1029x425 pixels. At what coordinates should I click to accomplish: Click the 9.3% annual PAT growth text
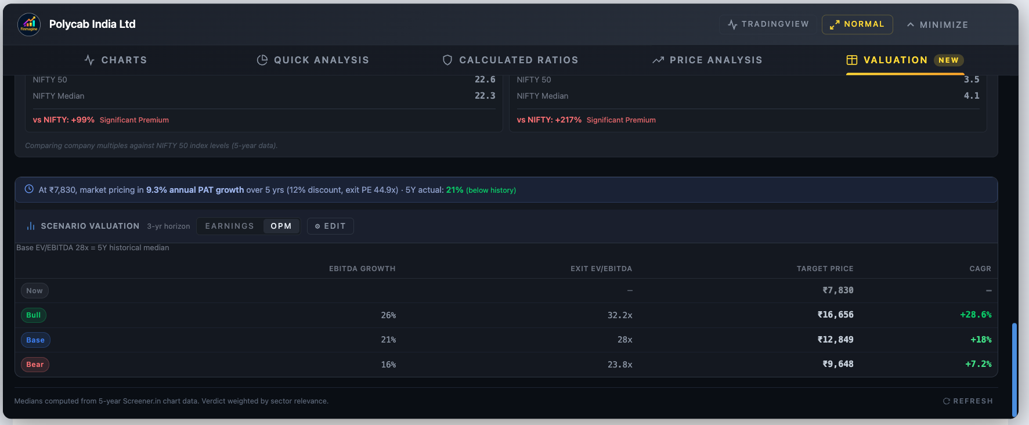tap(195, 190)
